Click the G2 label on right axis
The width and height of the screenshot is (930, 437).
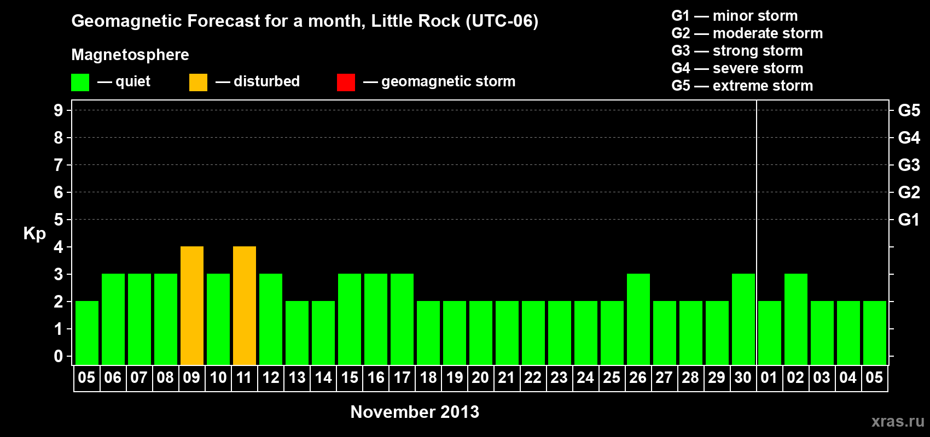tap(909, 192)
